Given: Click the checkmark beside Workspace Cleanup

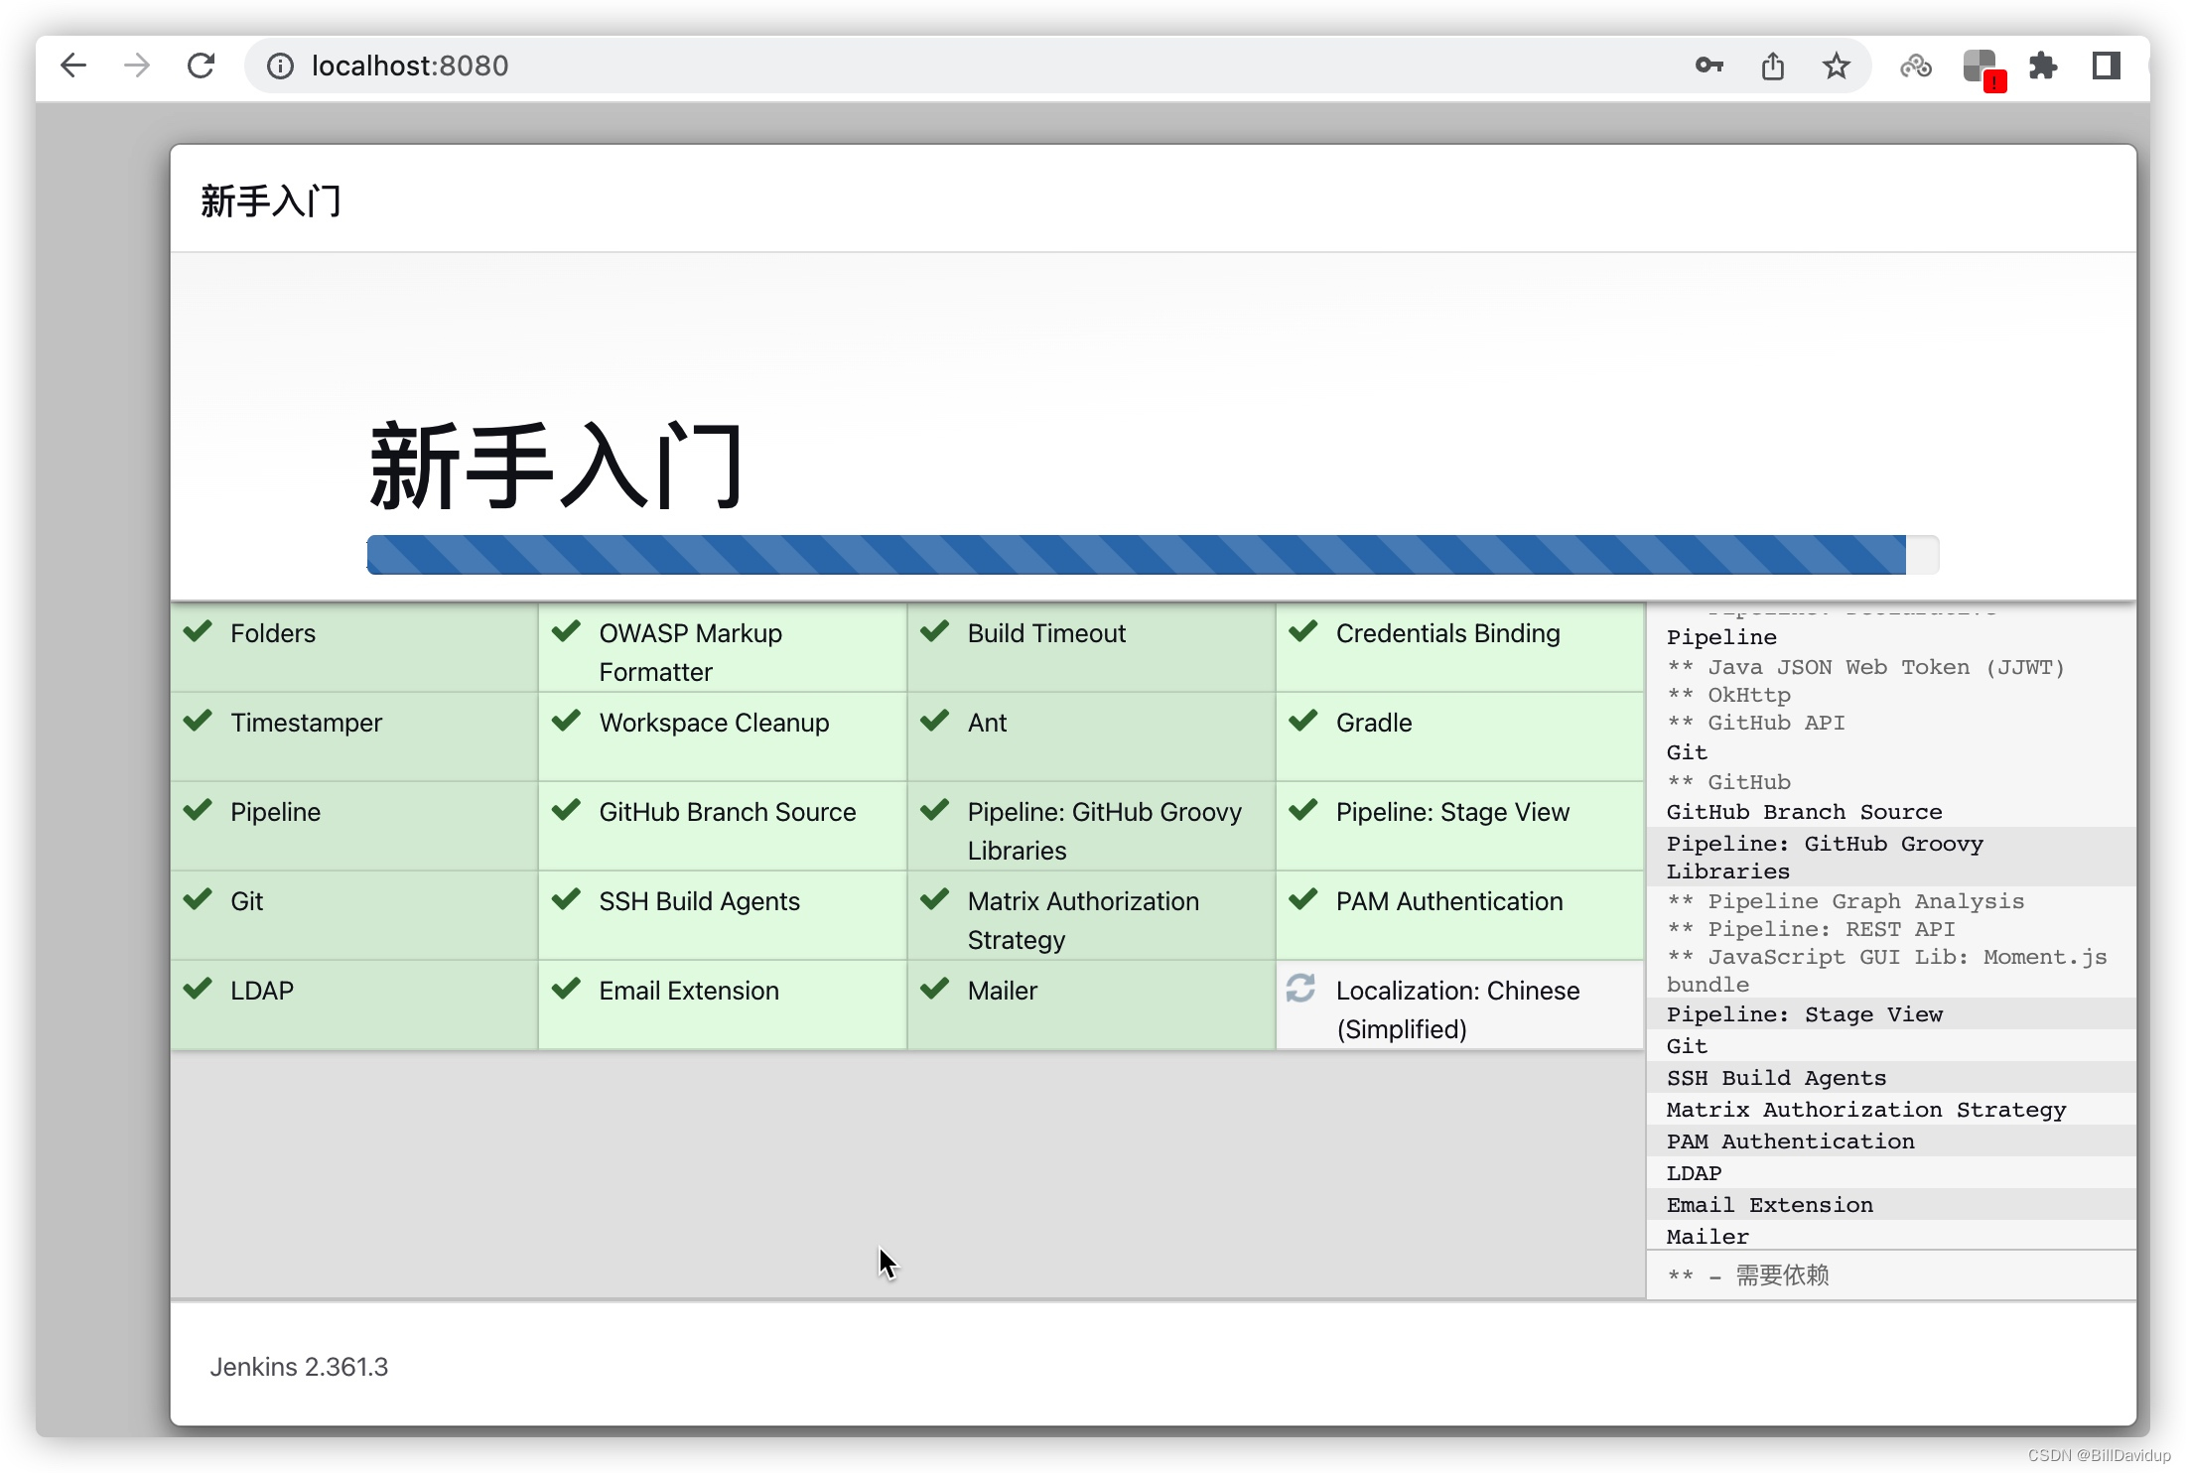Looking at the screenshot, I should click(x=566, y=720).
